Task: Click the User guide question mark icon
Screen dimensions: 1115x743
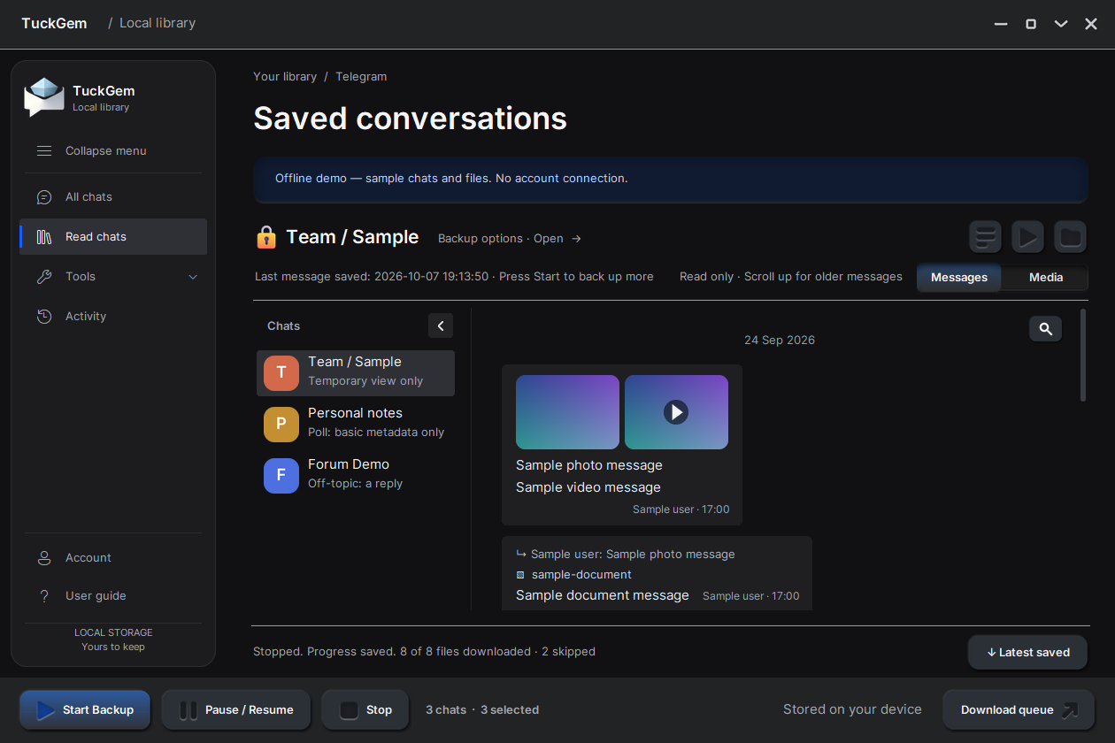Action: point(44,596)
